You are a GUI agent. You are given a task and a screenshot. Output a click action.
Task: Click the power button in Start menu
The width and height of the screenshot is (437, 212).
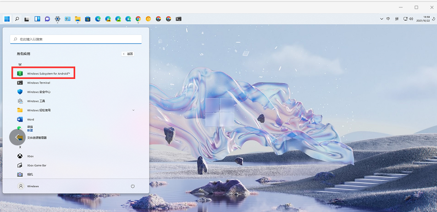(x=133, y=186)
